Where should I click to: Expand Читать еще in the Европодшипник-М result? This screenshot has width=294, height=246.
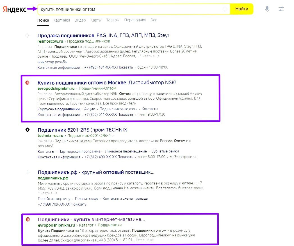pos(144,240)
